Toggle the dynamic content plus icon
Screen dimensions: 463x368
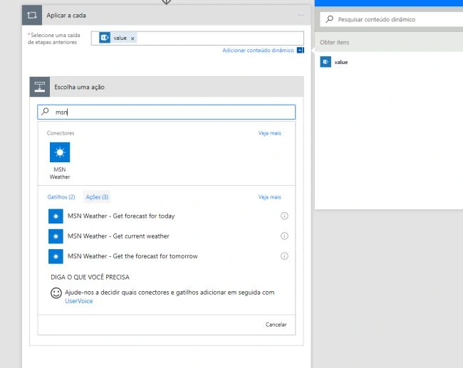tap(301, 50)
